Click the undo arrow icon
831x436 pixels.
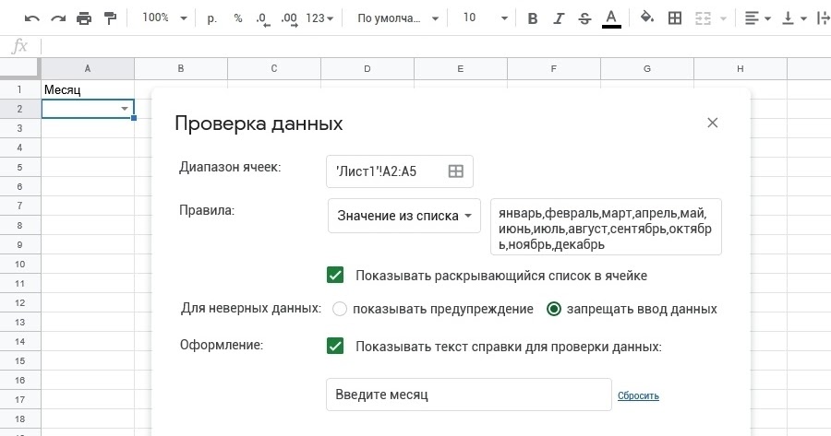tap(32, 18)
